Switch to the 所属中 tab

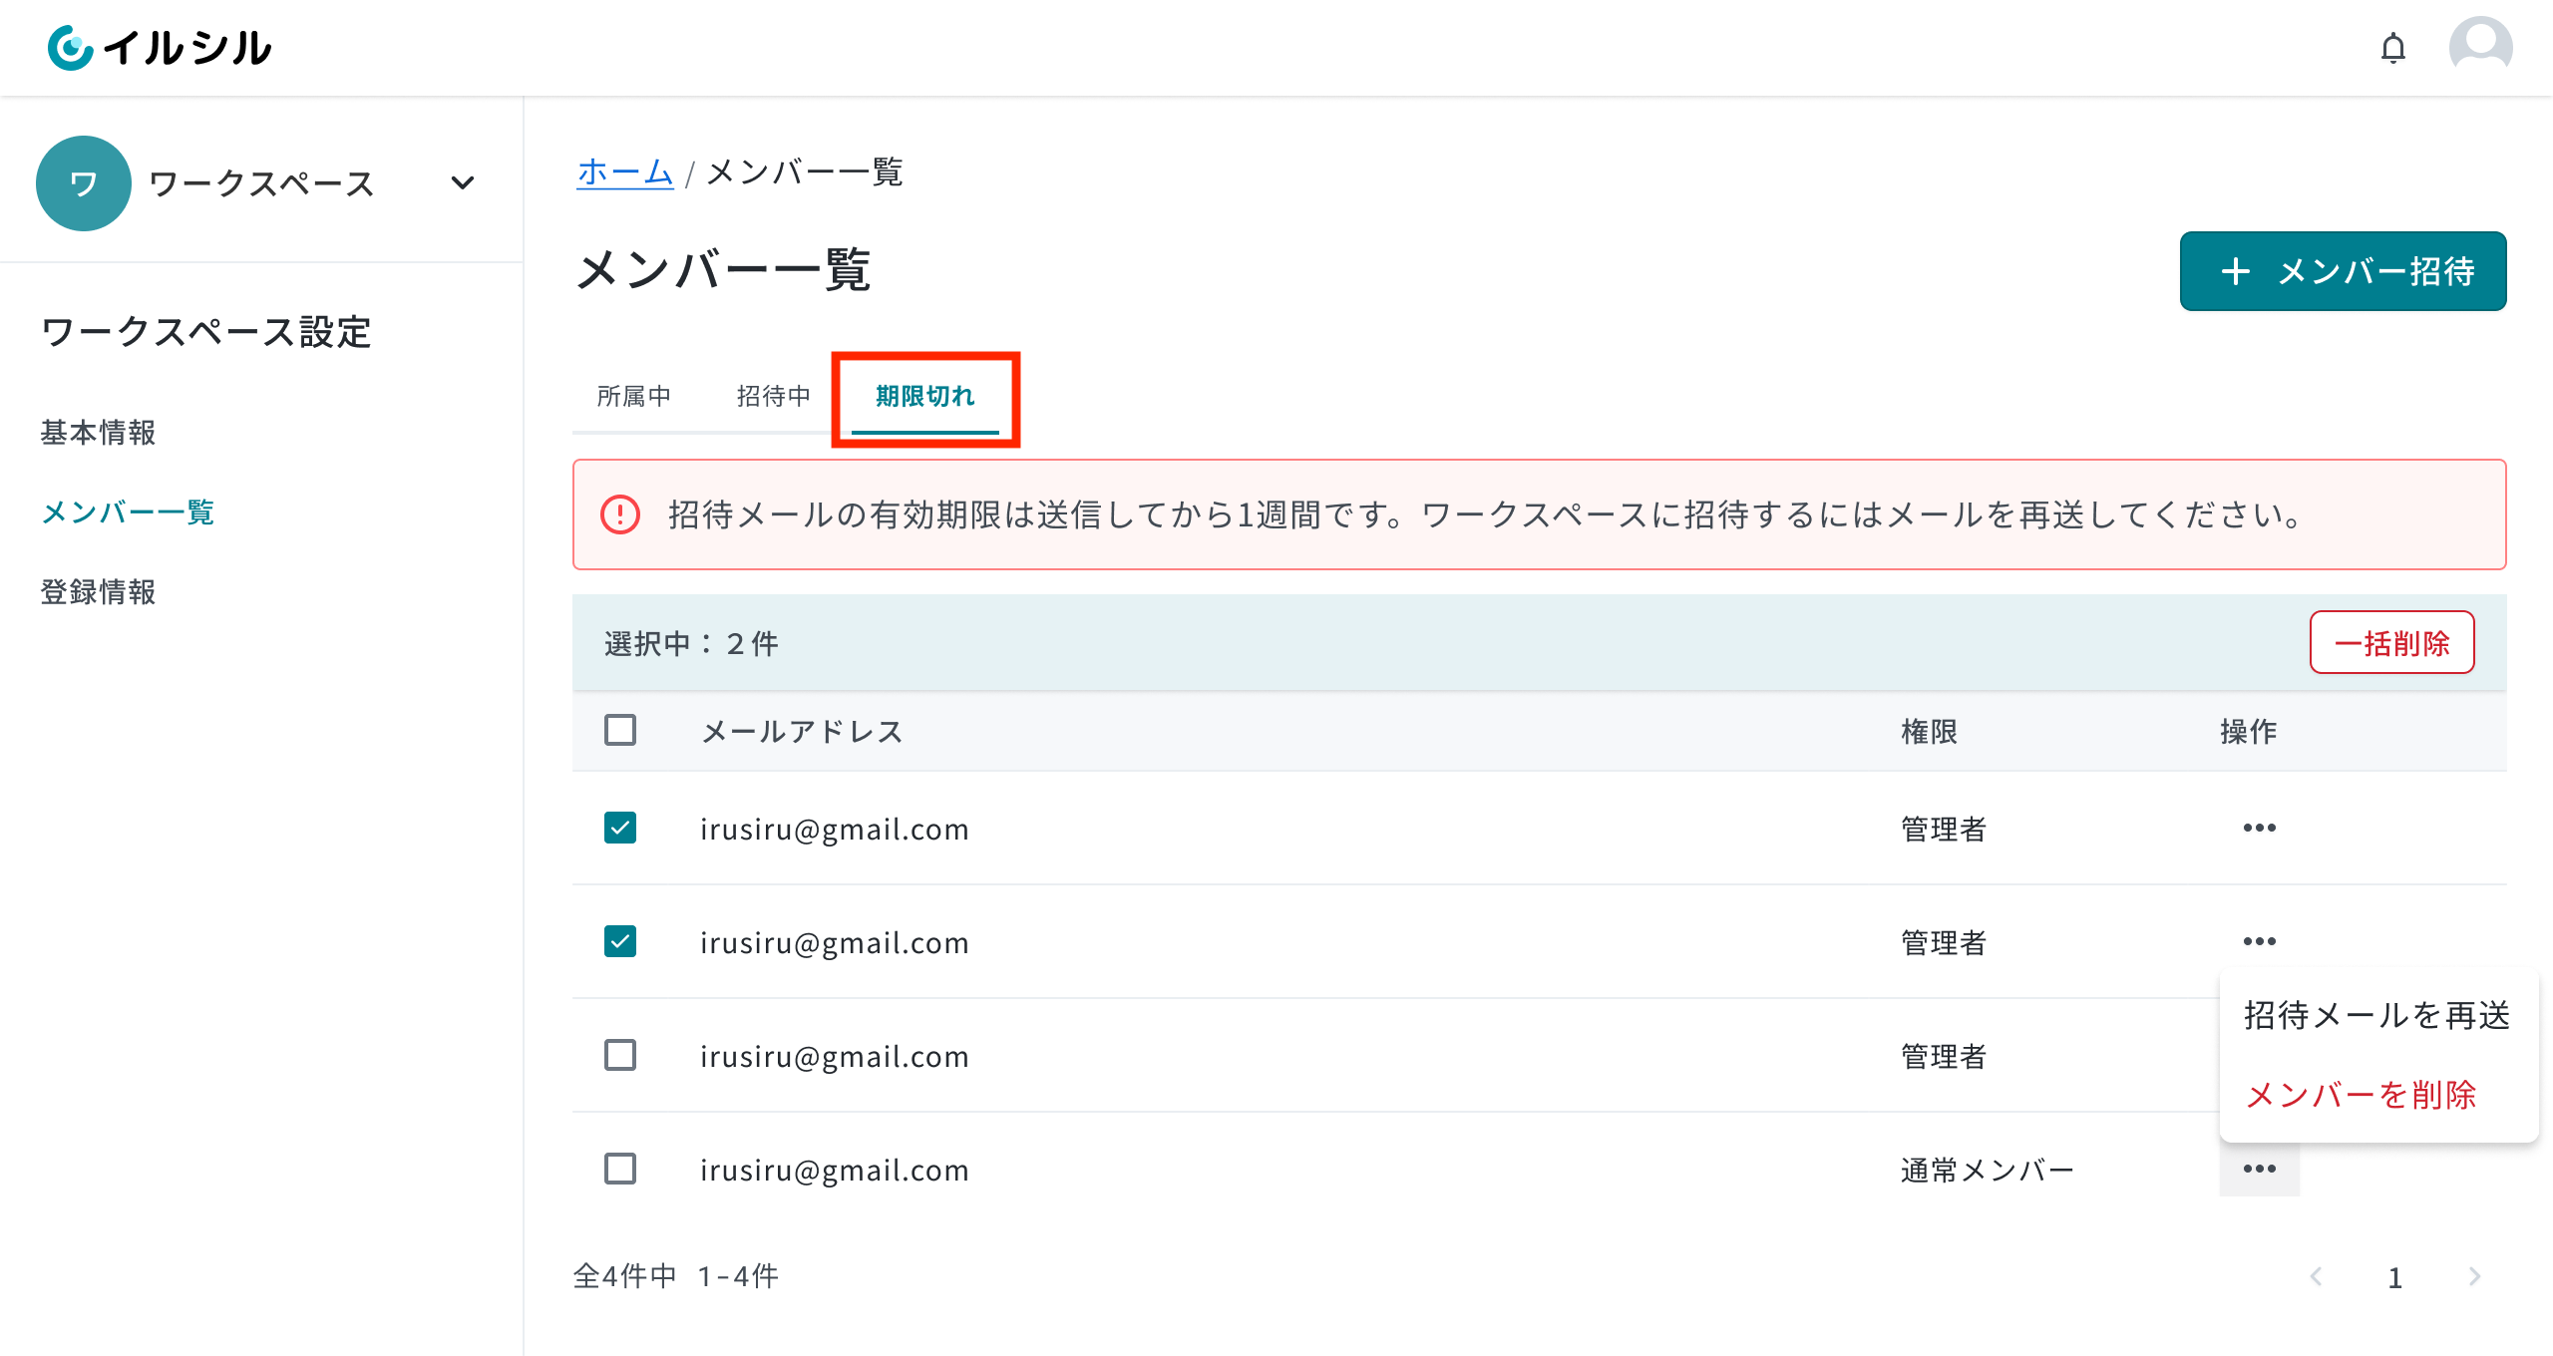633,397
